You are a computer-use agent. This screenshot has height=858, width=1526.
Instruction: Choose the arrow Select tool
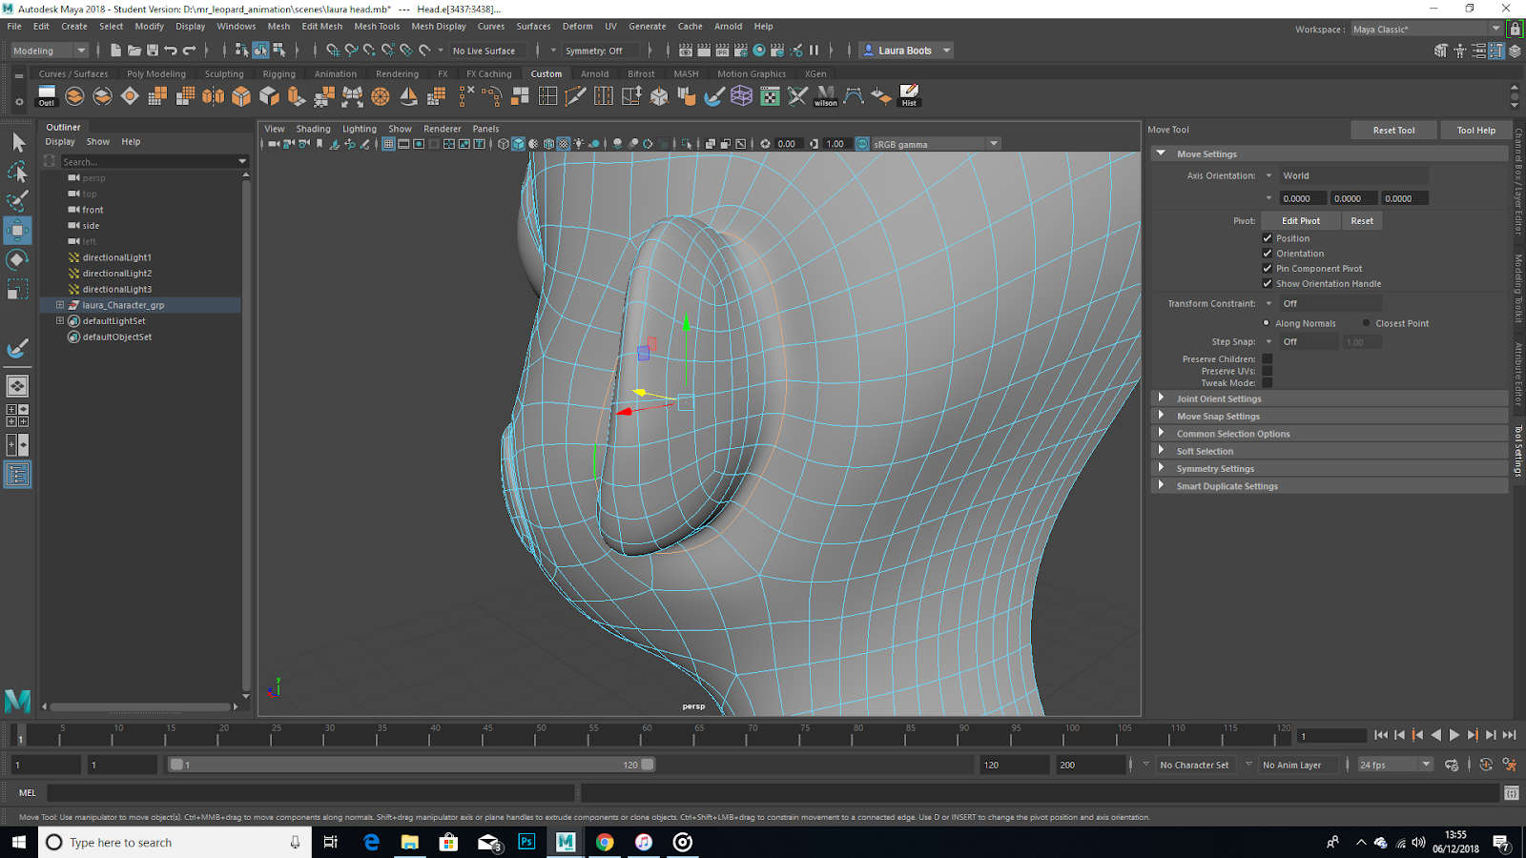pos(17,143)
